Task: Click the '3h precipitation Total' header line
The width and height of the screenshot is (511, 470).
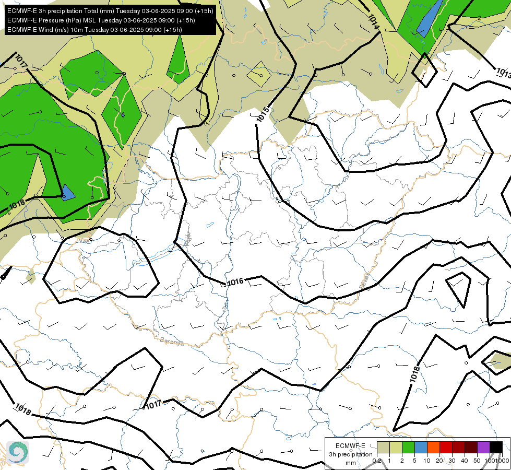Action: tap(110, 11)
